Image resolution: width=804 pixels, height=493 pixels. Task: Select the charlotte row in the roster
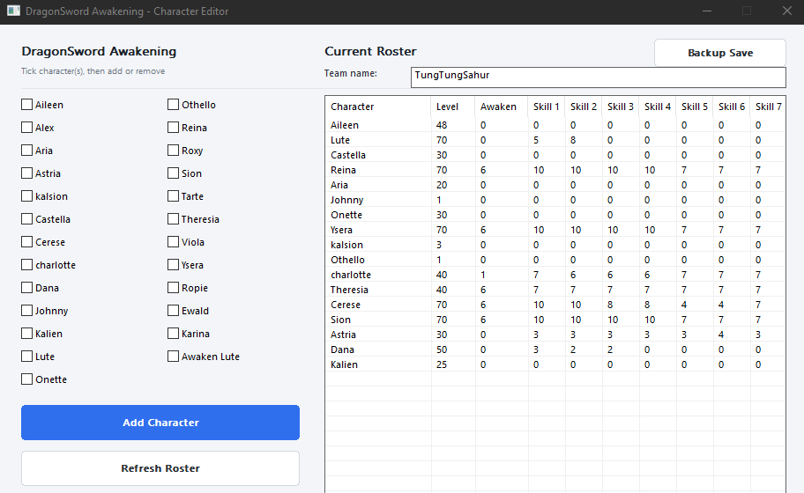[555, 275]
